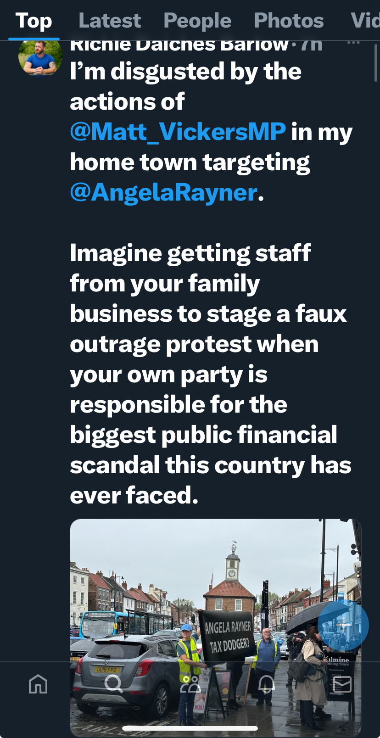Open the Notifications bell icon
380x738 pixels.
point(266,684)
